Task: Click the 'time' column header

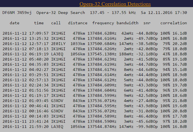Action: click(x=39, y=23)
